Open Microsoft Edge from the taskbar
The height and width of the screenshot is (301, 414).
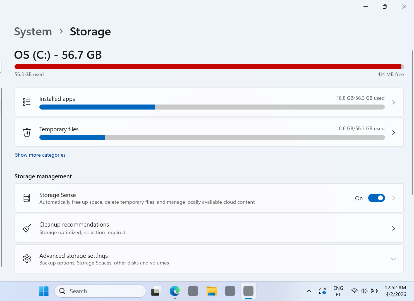(x=174, y=291)
